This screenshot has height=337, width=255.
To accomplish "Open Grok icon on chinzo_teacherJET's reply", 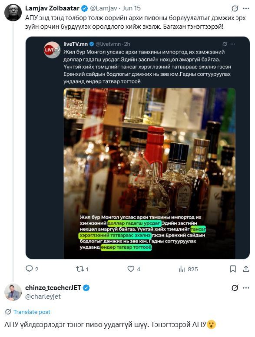I will tap(235, 287).
